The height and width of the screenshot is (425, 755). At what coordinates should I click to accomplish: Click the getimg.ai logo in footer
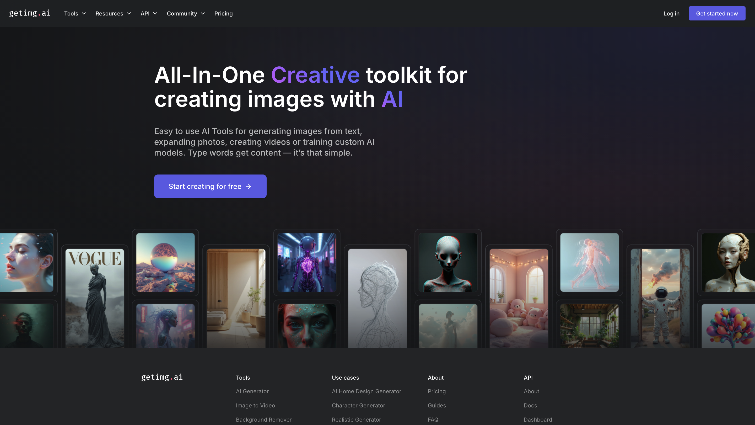(x=162, y=377)
